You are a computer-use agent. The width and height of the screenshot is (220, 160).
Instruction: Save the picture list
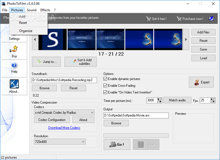click(203, 49)
